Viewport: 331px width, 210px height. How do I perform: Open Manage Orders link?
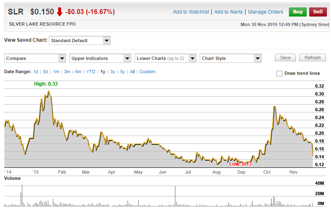pos(265,12)
